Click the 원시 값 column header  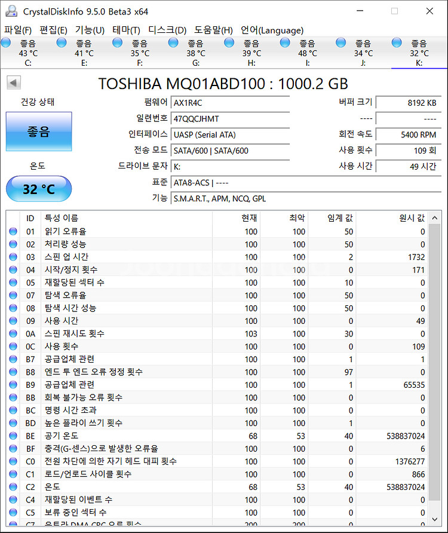392,218
